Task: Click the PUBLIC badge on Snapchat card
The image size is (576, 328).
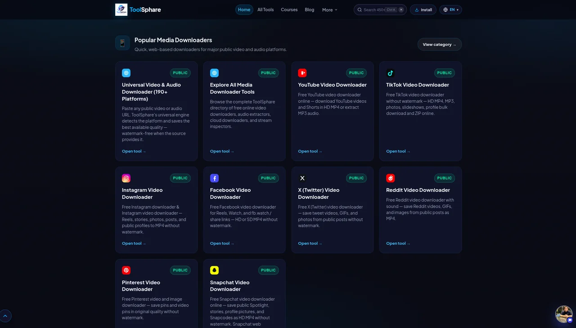Action: (268, 270)
